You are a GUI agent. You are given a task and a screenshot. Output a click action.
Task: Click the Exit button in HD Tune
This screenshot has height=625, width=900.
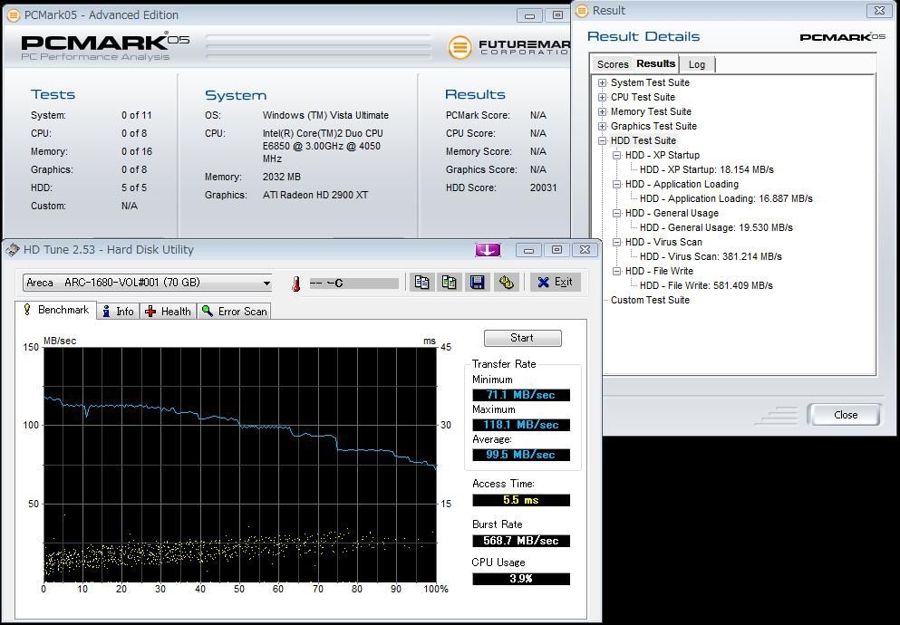click(555, 282)
